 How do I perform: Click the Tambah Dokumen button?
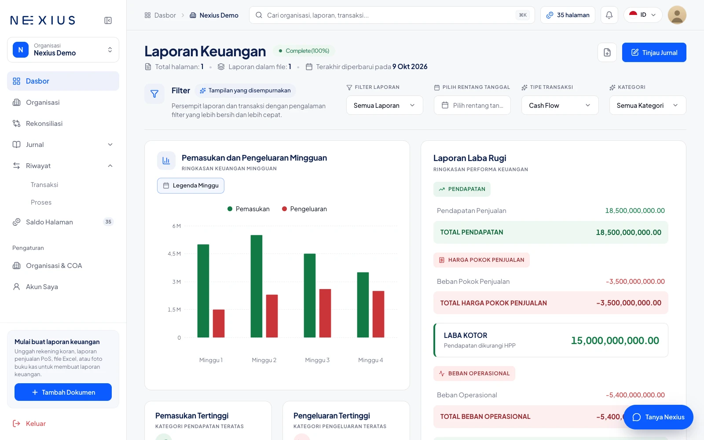(x=63, y=392)
